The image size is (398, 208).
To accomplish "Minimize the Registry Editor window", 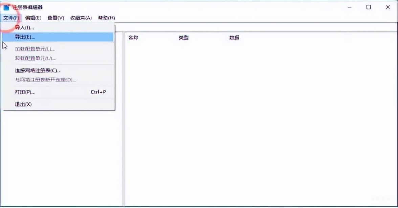I will (x=349, y=7).
